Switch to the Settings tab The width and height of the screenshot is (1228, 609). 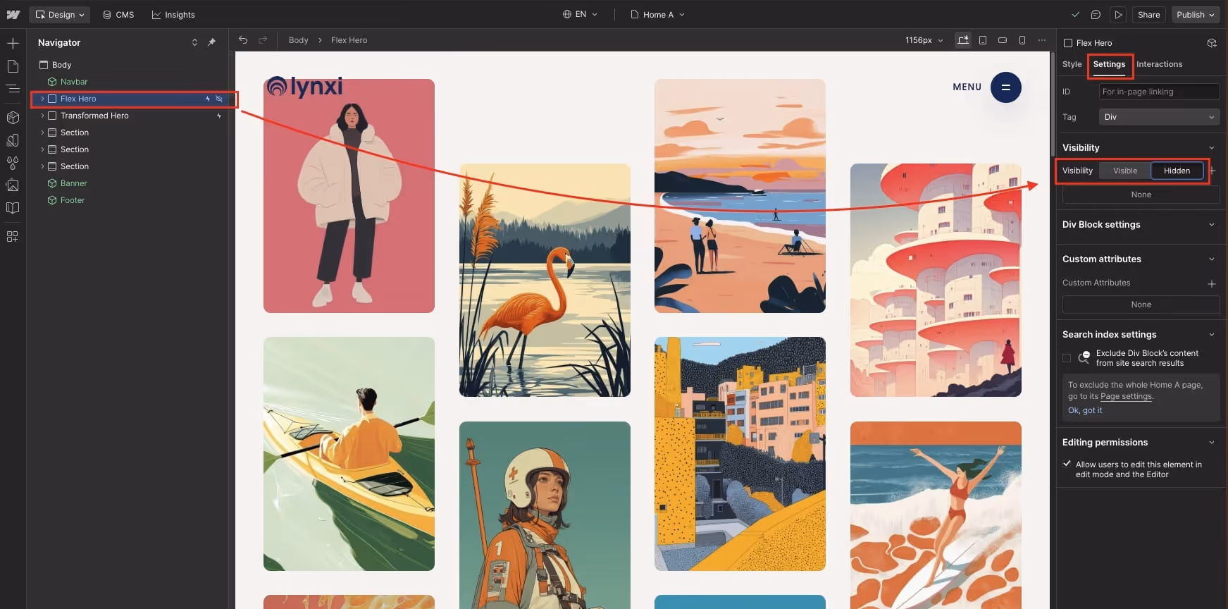point(1109,64)
